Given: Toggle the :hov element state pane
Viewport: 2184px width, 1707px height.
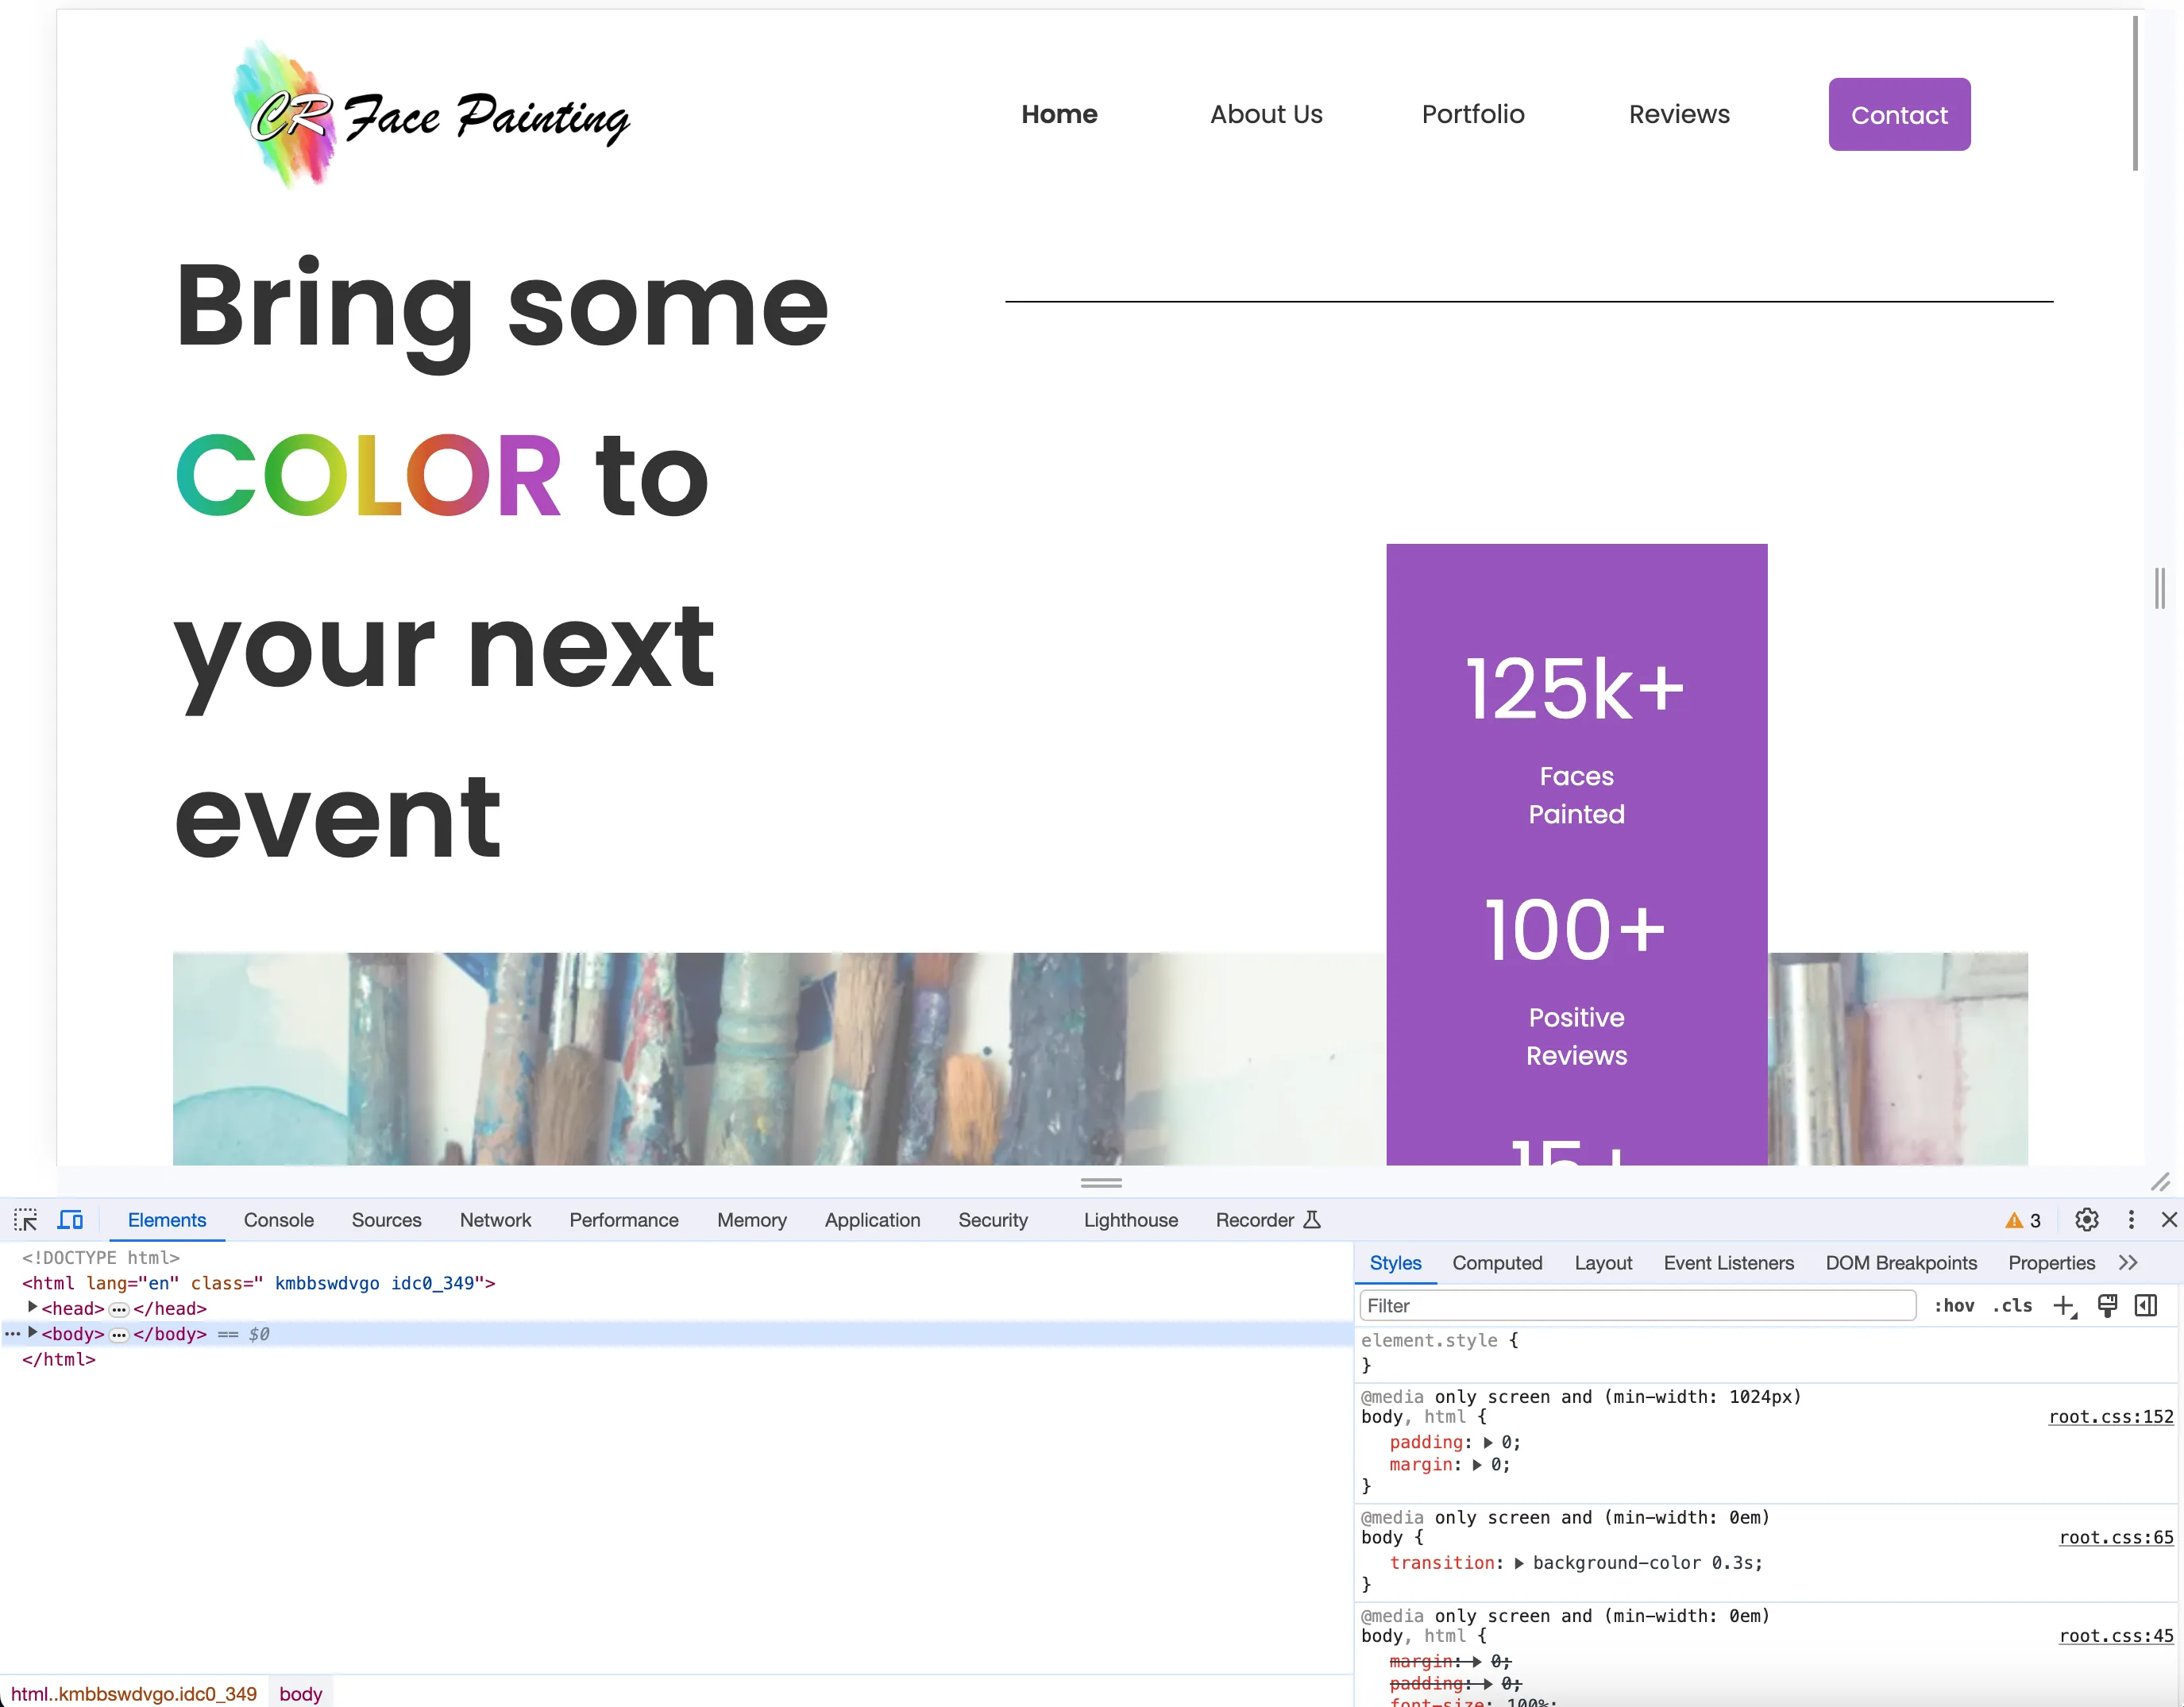Looking at the screenshot, I should (1954, 1306).
